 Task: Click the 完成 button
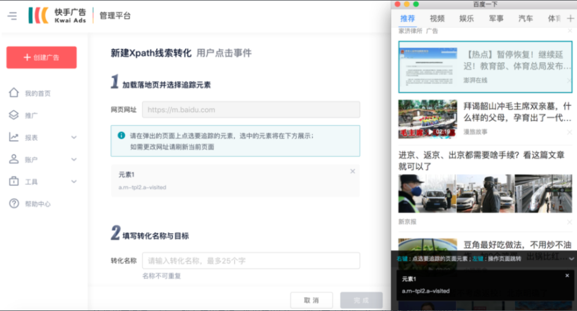pyautogui.click(x=361, y=300)
